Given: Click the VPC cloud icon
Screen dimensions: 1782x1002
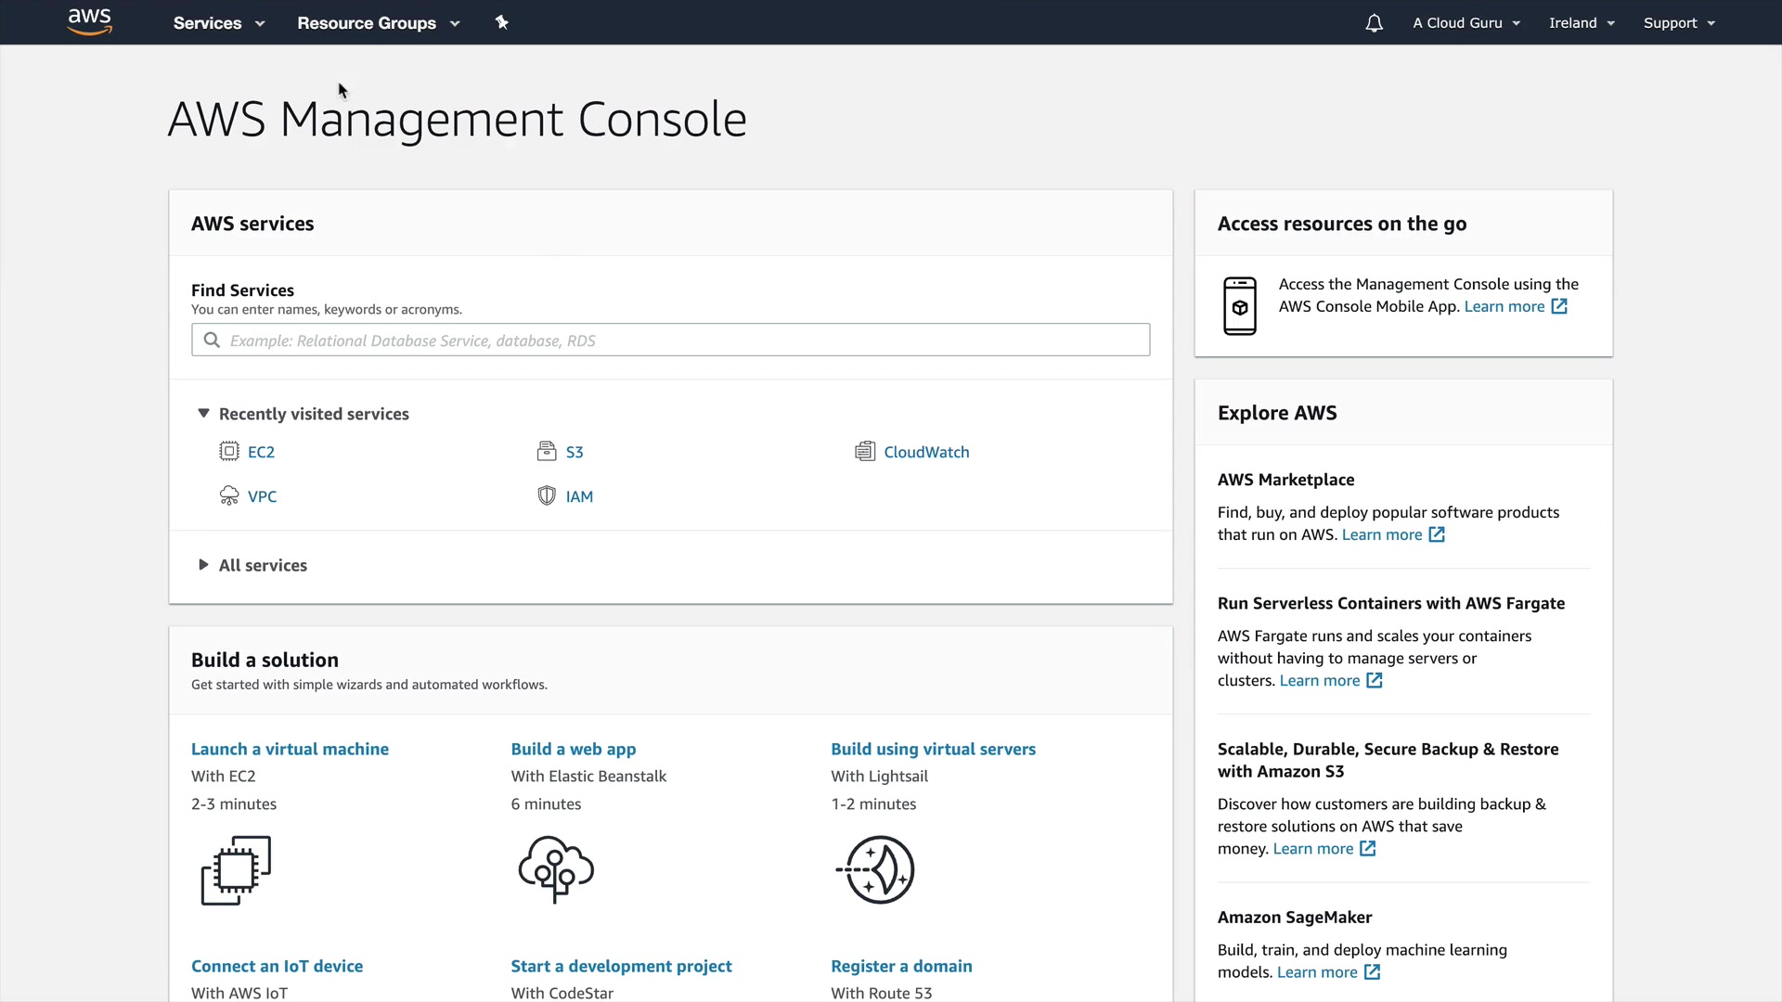Looking at the screenshot, I should coord(228,496).
